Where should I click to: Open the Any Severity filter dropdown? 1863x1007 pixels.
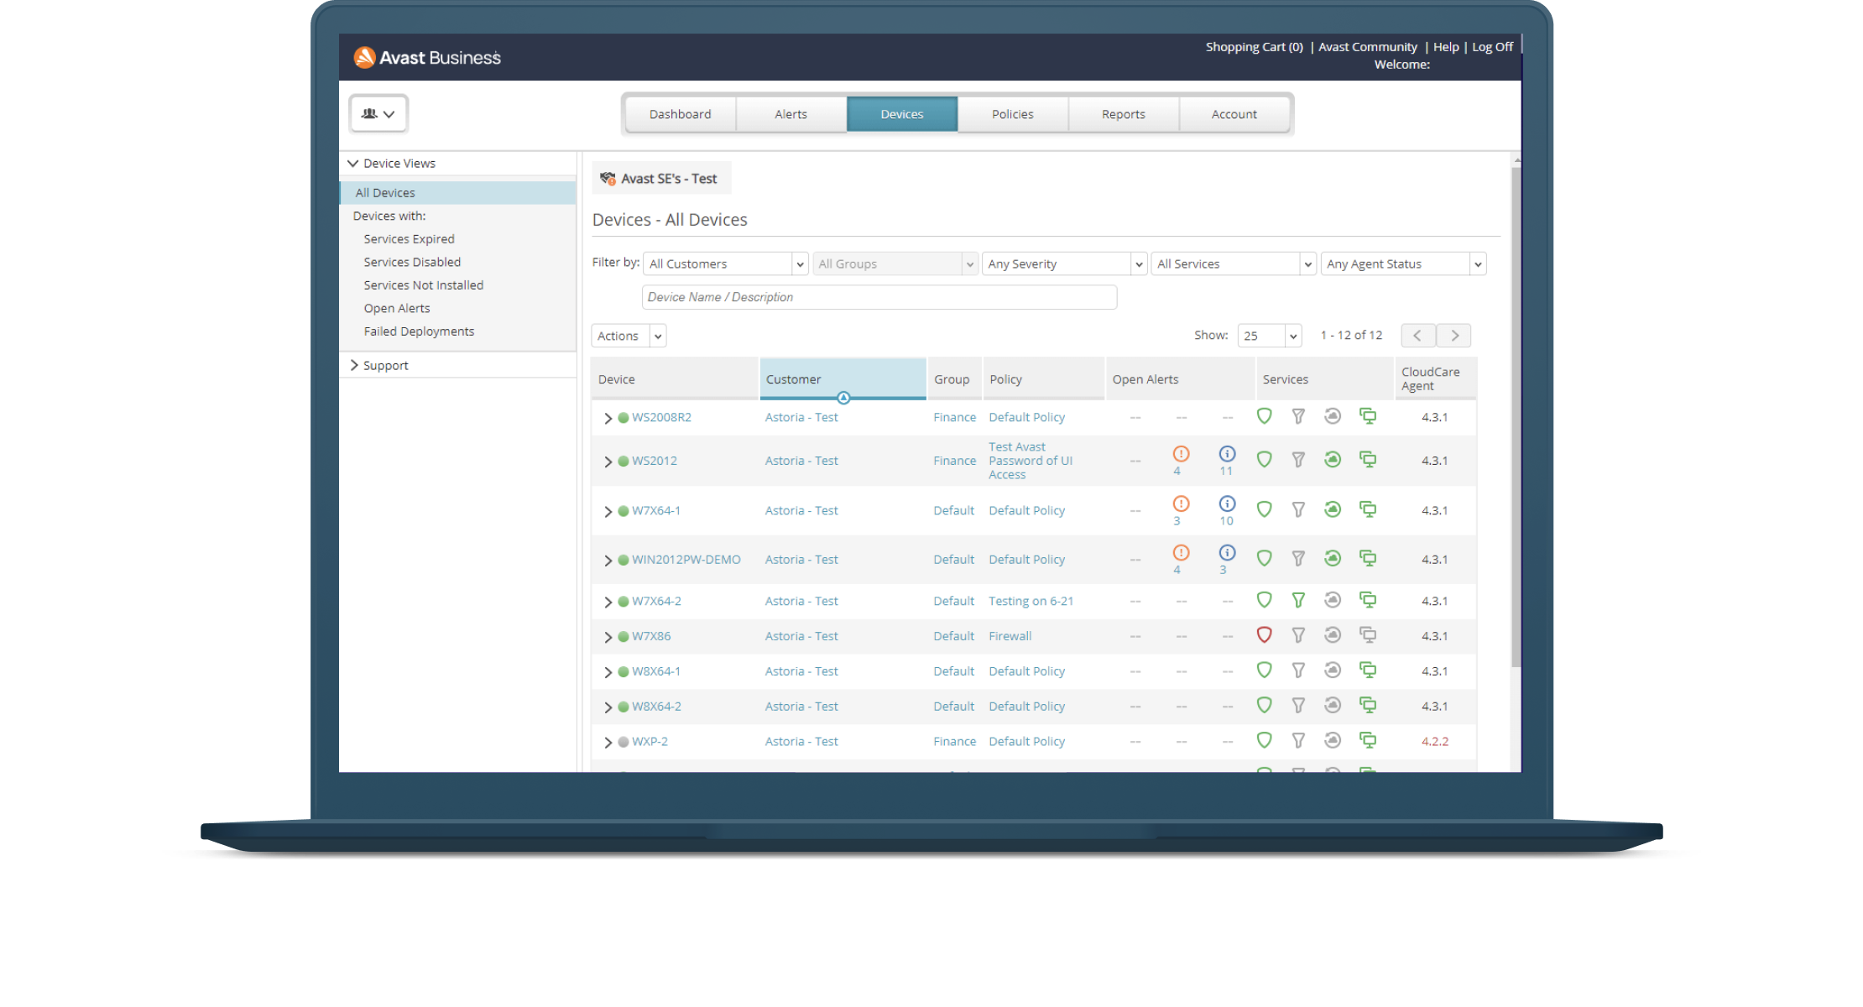click(x=1064, y=263)
